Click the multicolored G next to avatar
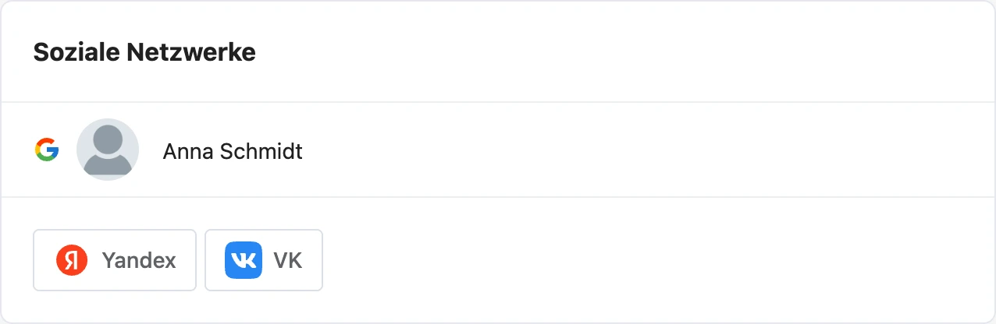 (x=47, y=150)
